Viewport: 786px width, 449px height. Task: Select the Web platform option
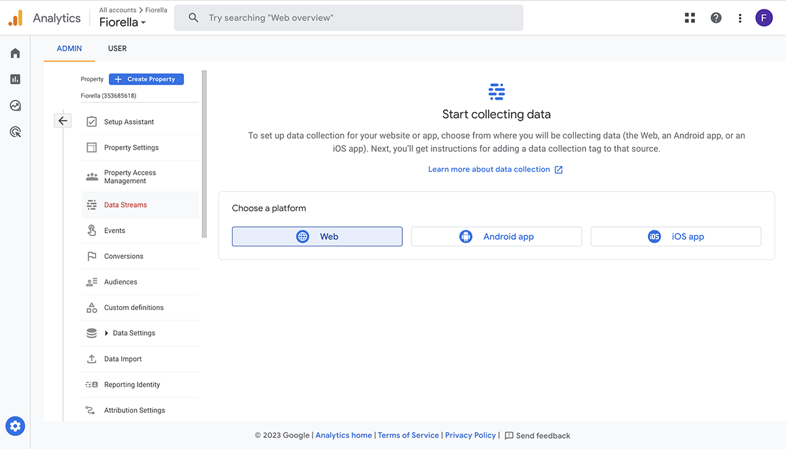point(317,236)
